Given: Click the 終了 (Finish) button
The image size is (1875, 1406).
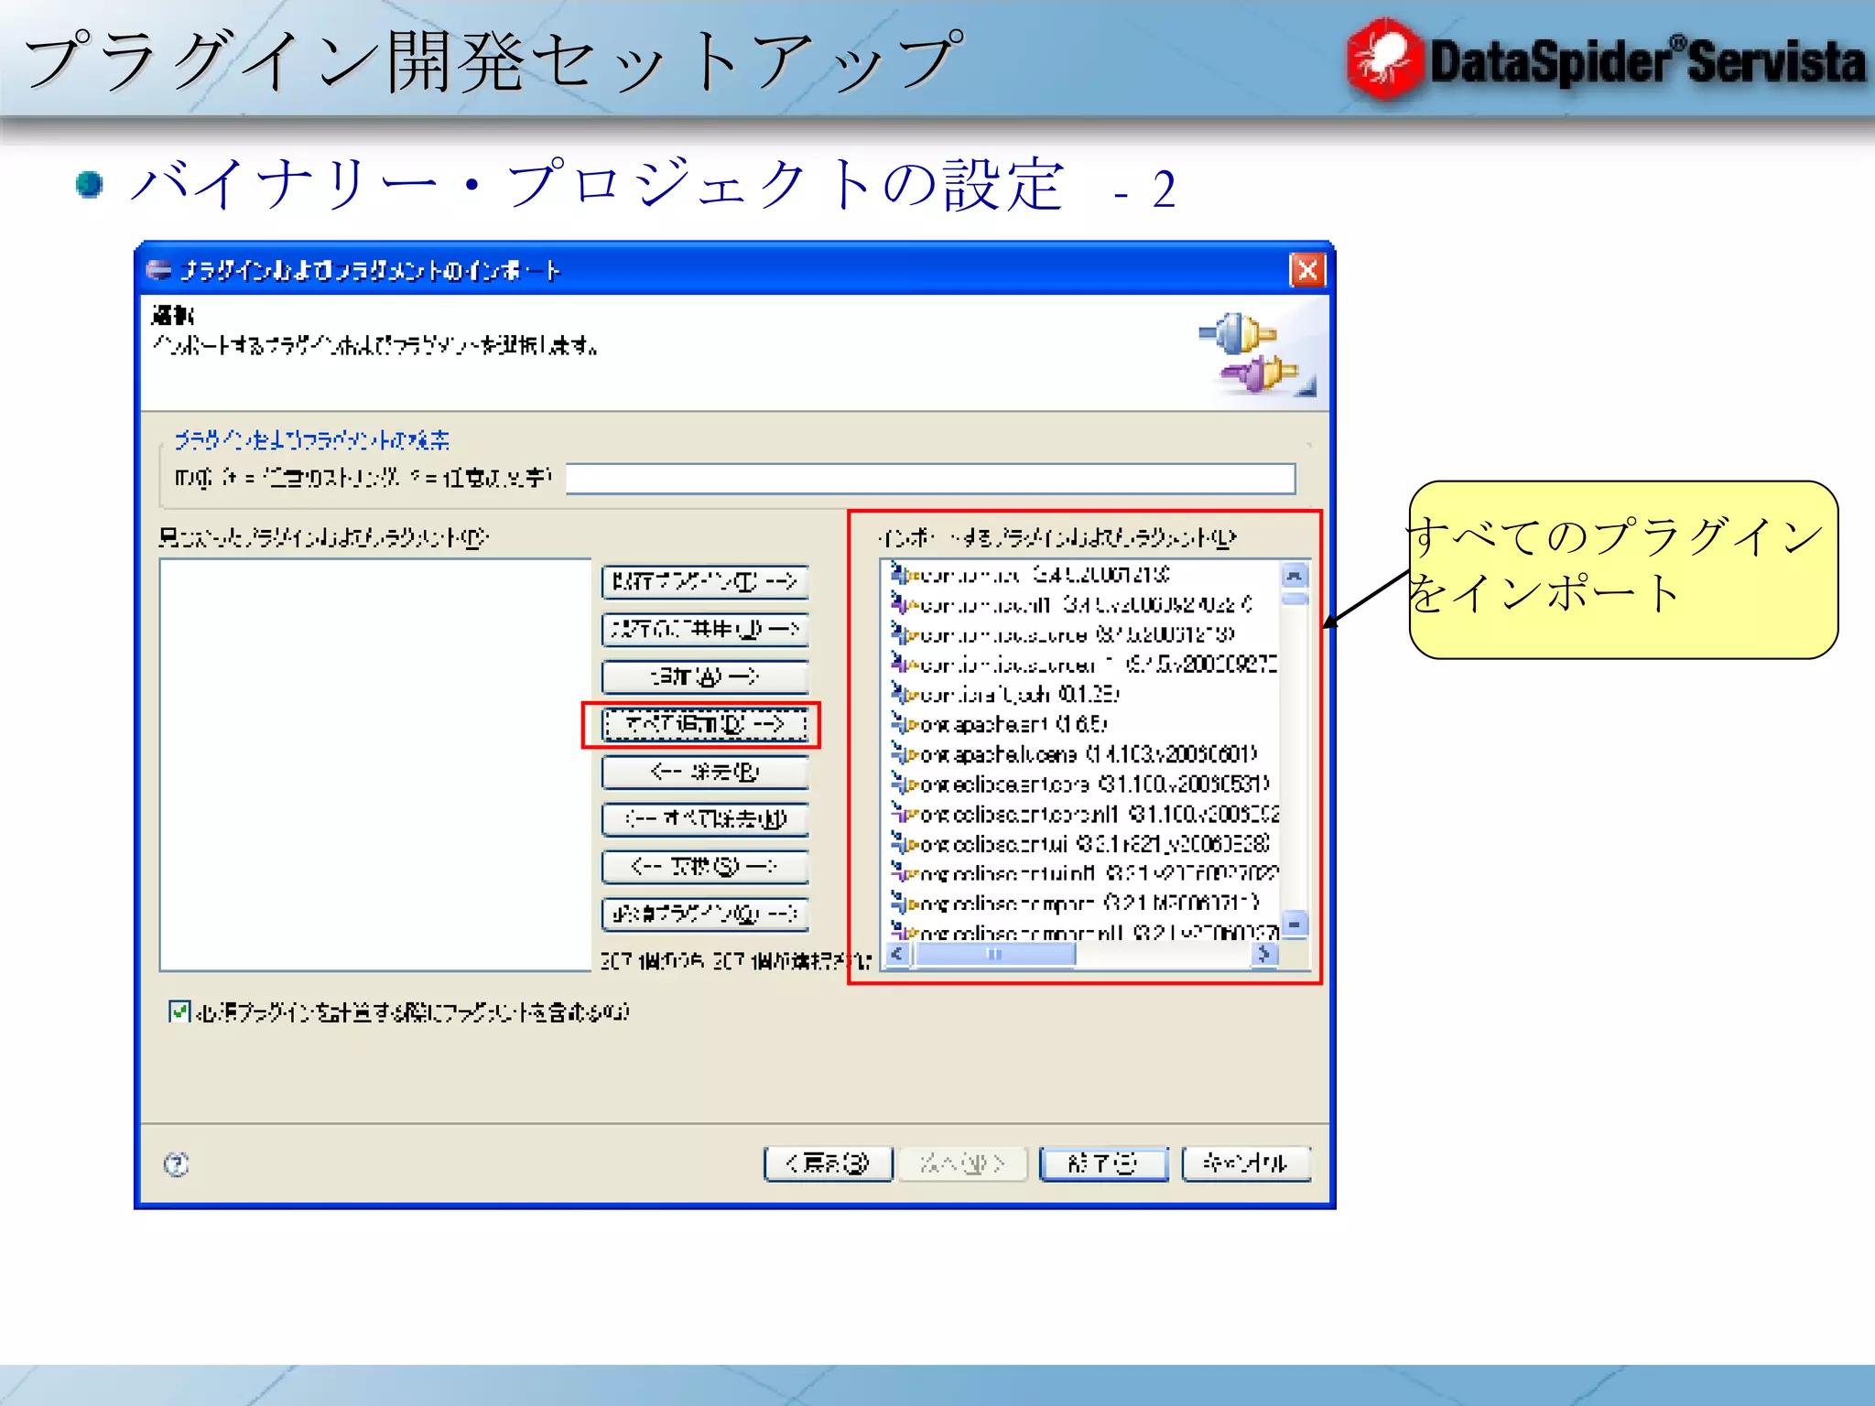Looking at the screenshot, I should 1102,1163.
